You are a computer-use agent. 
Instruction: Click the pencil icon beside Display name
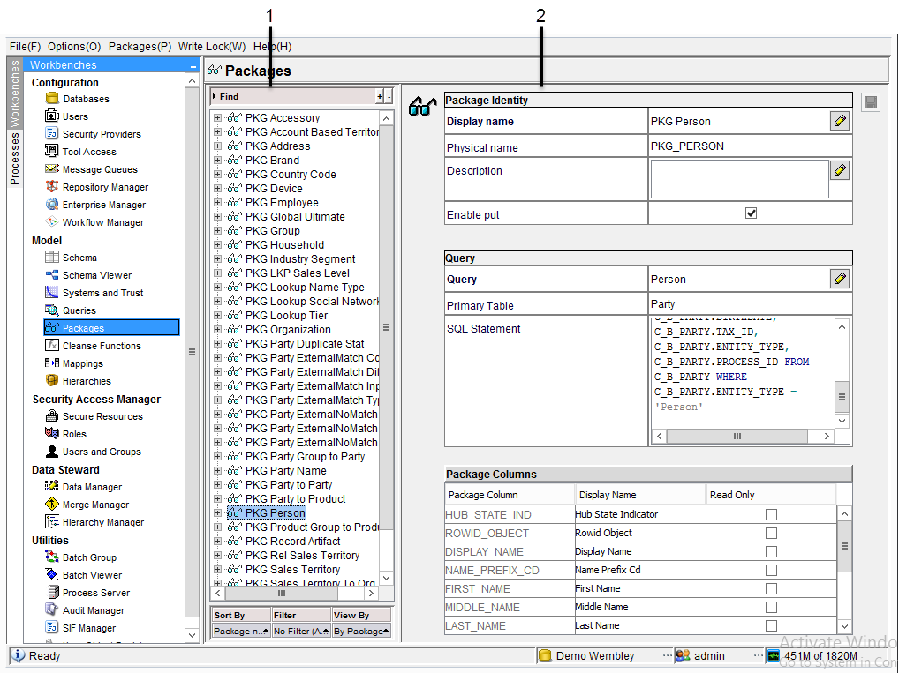pyautogui.click(x=840, y=121)
